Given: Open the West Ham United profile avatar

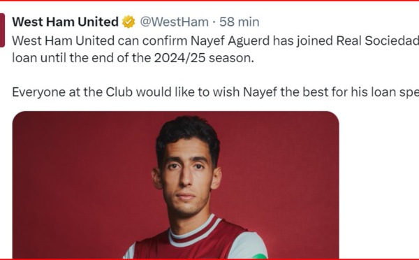Looking at the screenshot, I should [x=2, y=30].
